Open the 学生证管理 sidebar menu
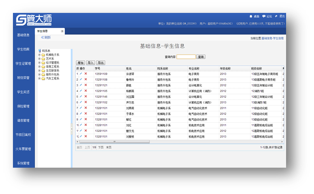Viewport: 314px width, 194px height. coord(23,64)
